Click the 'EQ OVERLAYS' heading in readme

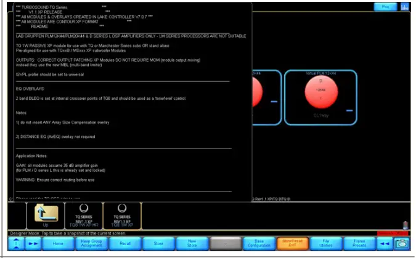coord(30,89)
